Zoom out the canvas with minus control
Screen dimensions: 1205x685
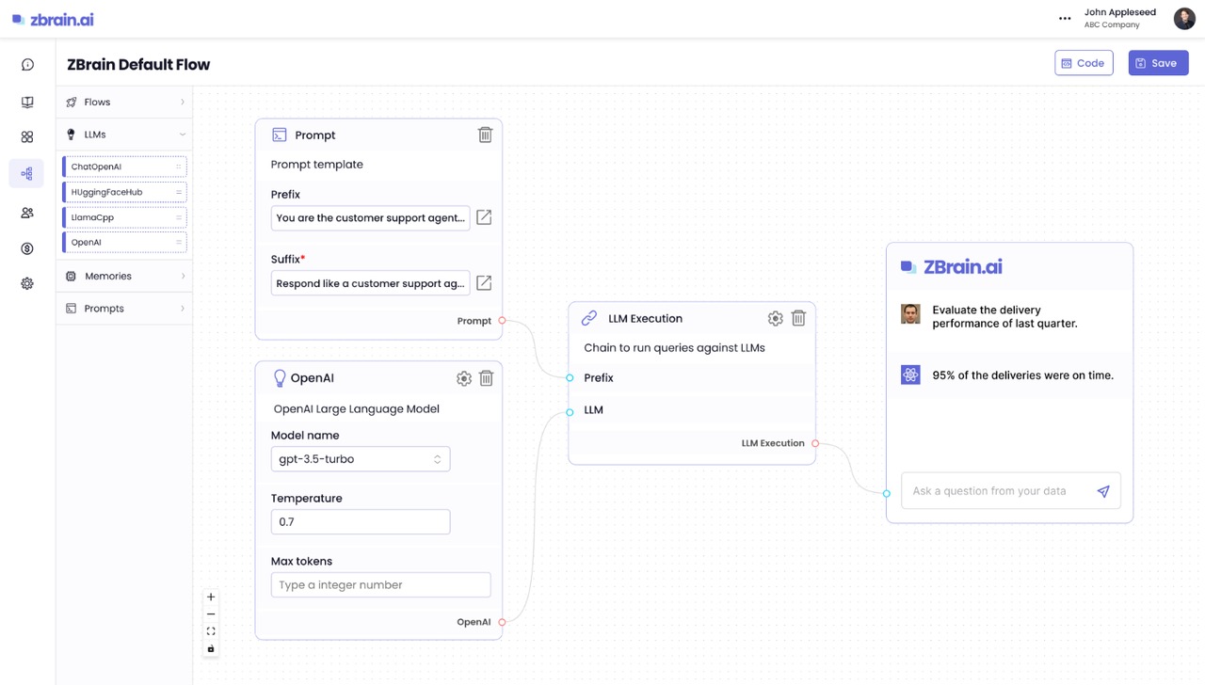pyautogui.click(x=211, y=613)
